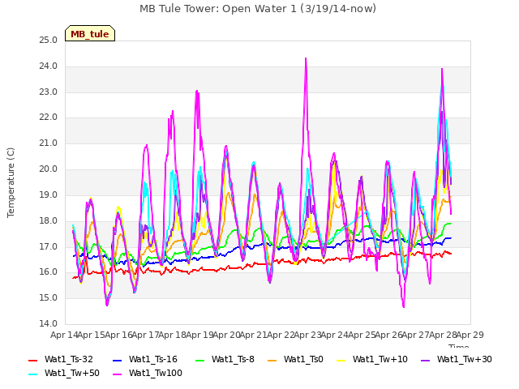Click the Temperature (C) axis label
This screenshot has height=389, width=519.
[11, 182]
